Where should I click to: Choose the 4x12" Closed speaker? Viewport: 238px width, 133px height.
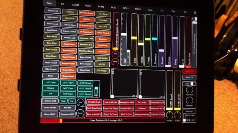tap(85, 89)
